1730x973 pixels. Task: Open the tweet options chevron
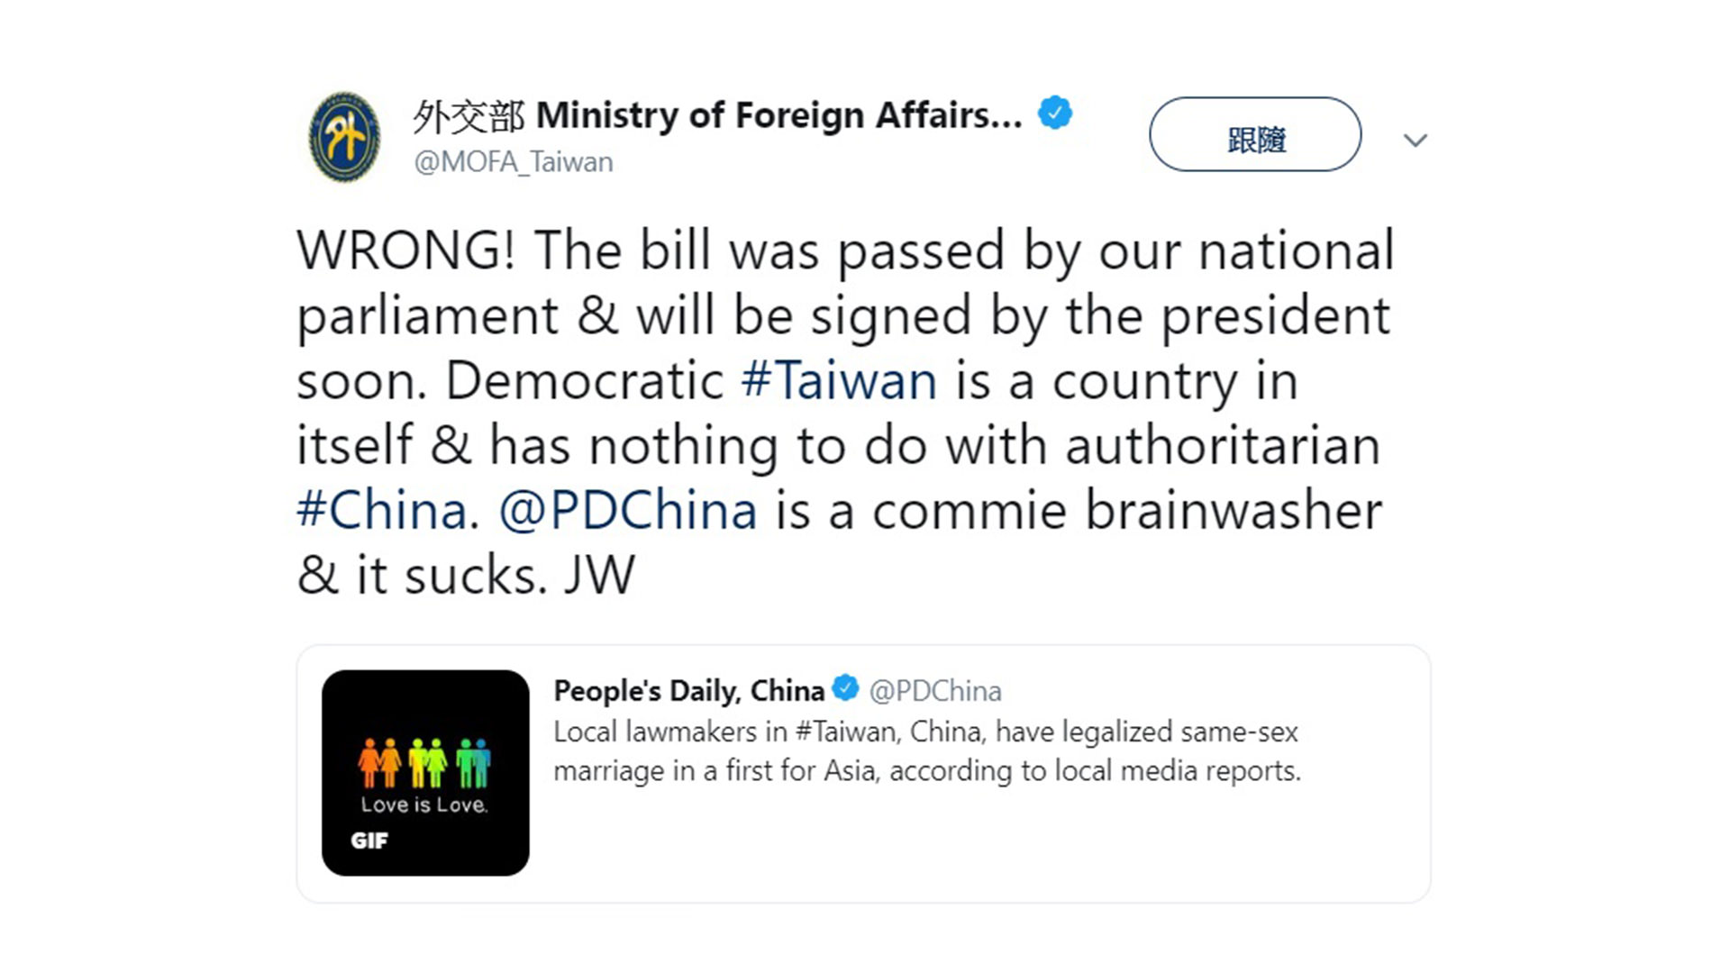[x=1416, y=140]
